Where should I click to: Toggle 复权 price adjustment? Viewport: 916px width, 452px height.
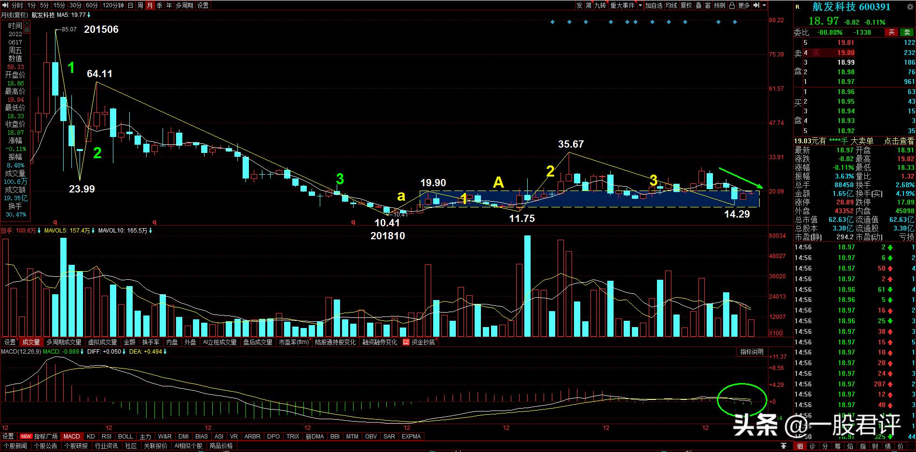[x=686, y=5]
